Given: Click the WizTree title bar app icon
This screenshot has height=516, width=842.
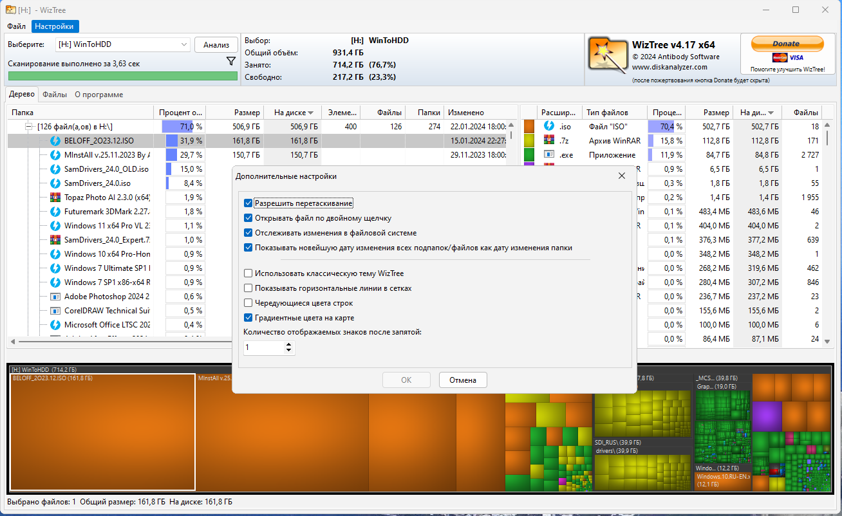Looking at the screenshot, I should (11, 10).
